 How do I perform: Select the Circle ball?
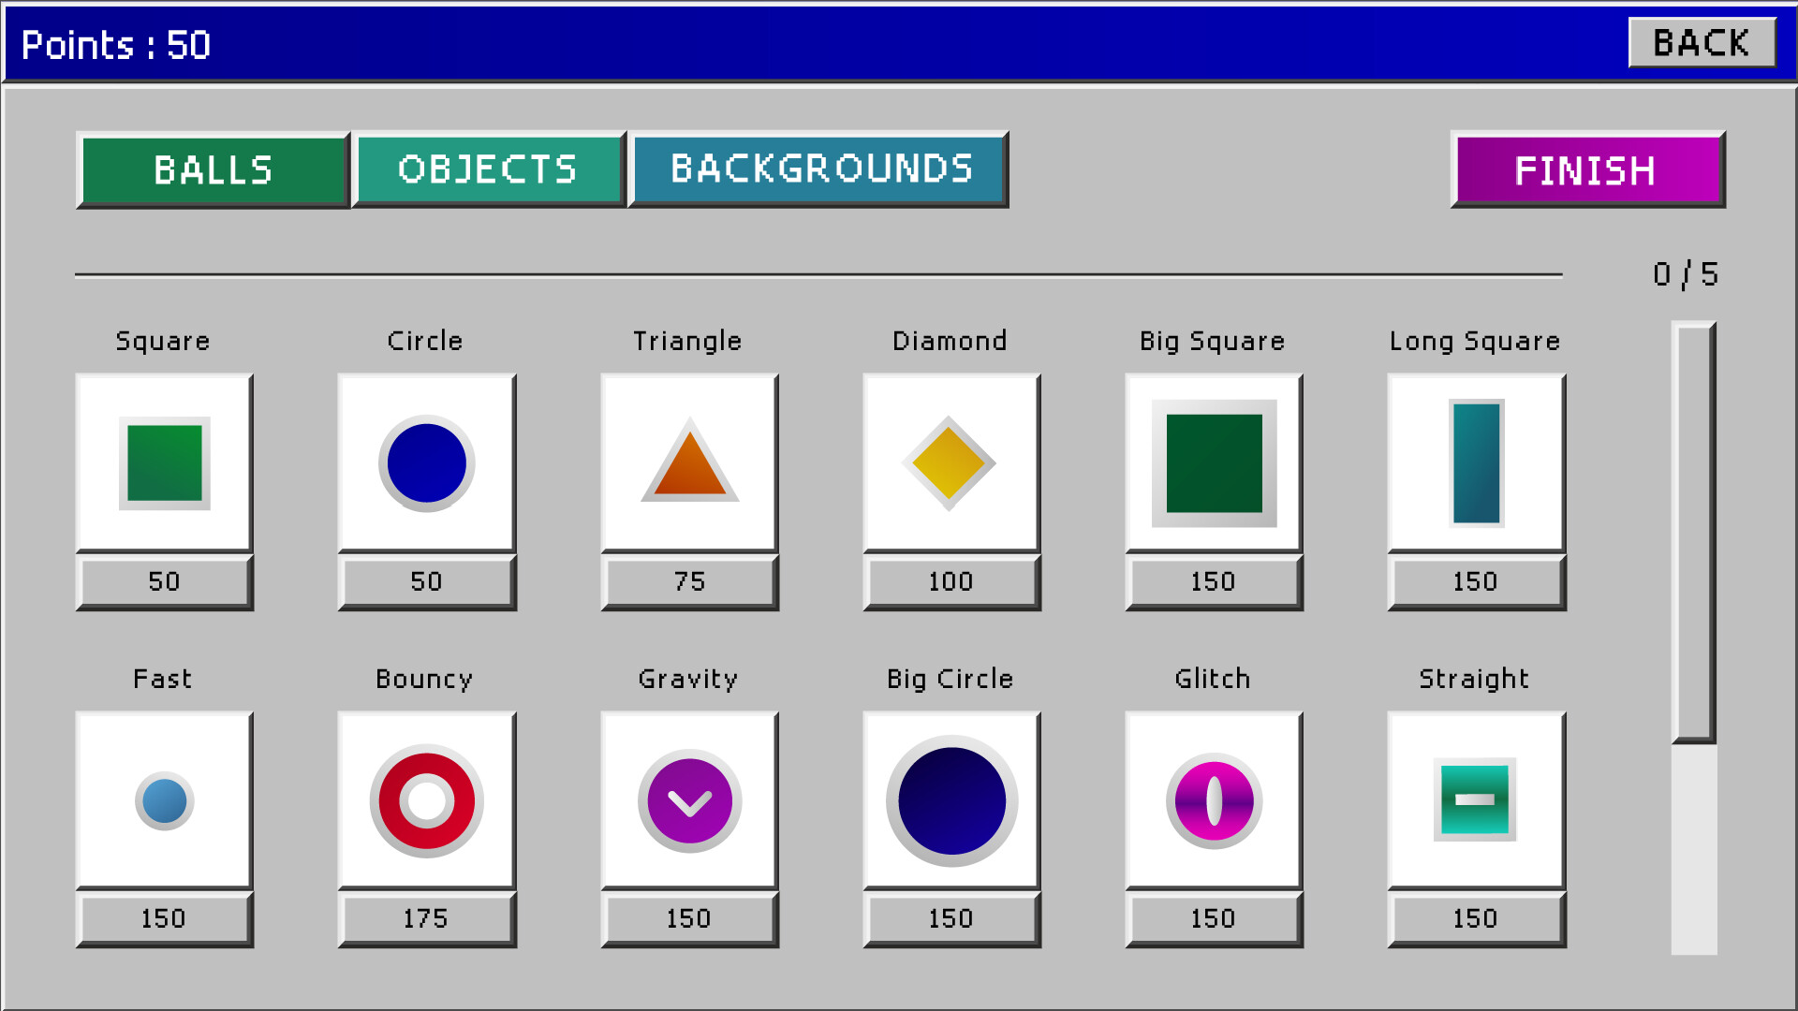tap(426, 462)
